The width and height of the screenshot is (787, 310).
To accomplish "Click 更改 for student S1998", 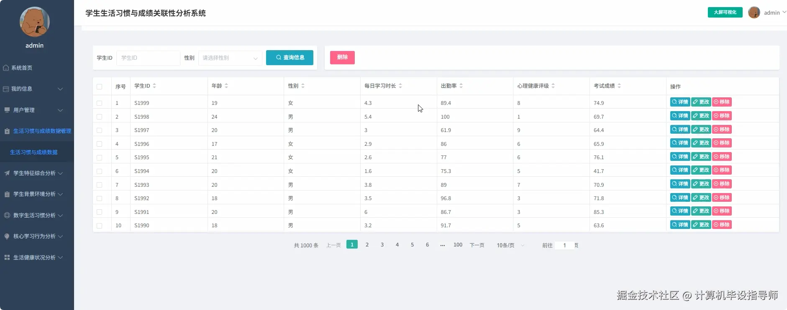I will pyautogui.click(x=701, y=116).
